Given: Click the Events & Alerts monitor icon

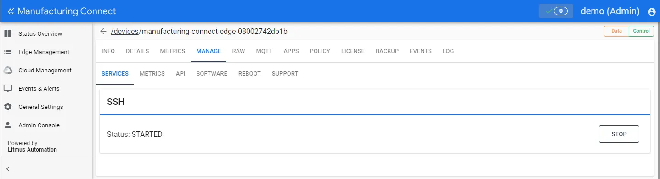Looking at the screenshot, I should 8,88.
